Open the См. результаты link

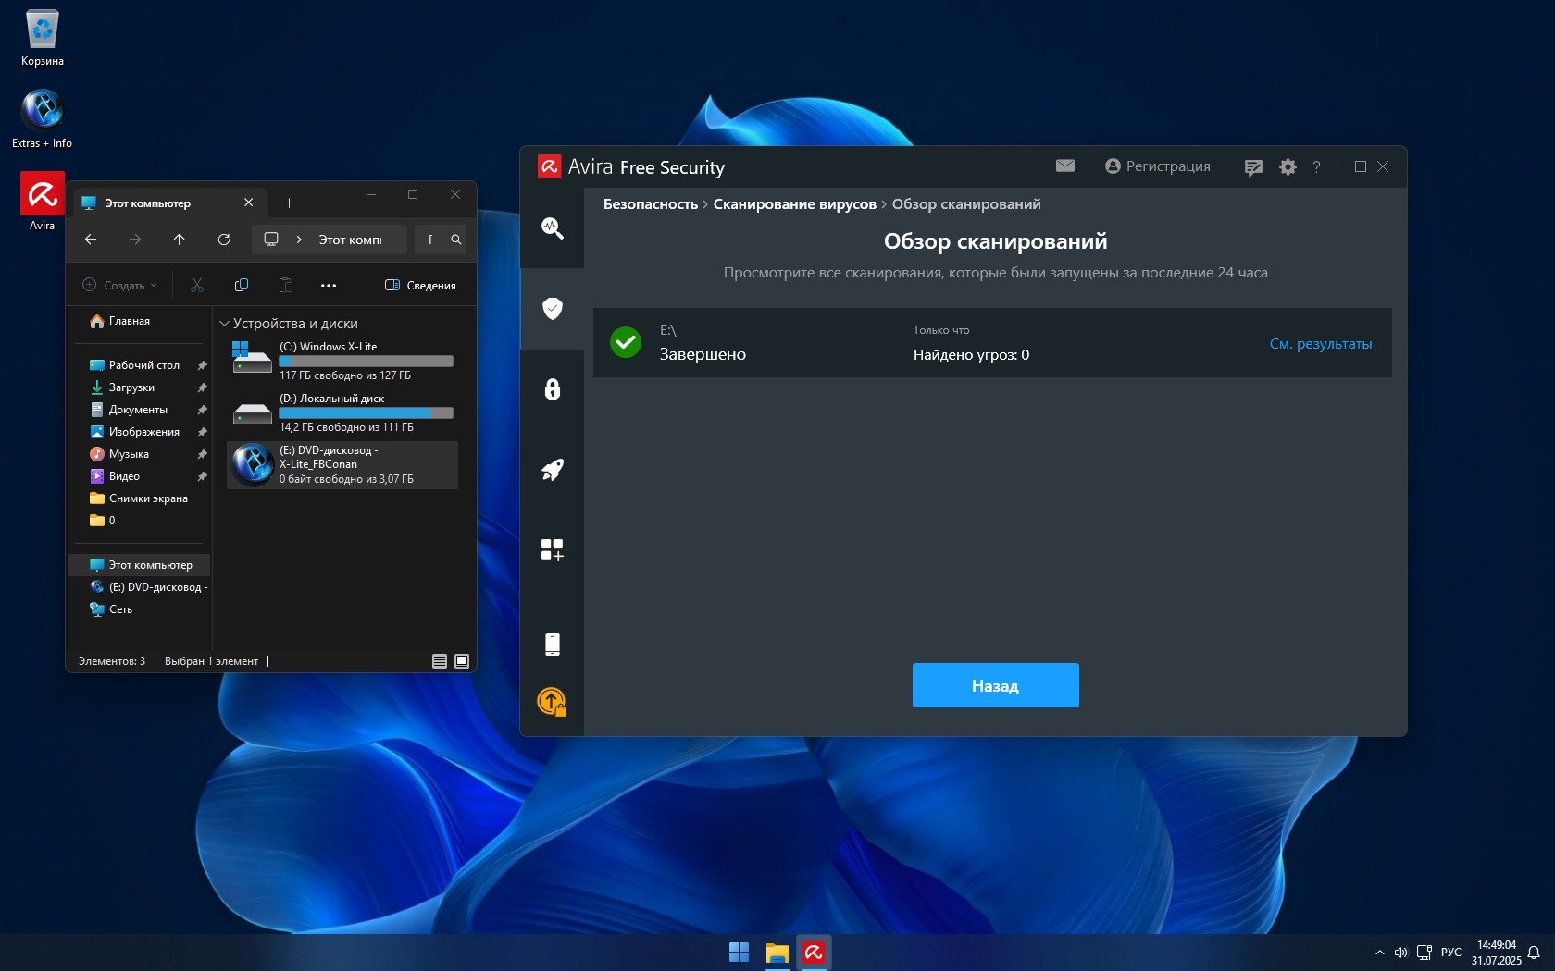click(x=1320, y=344)
